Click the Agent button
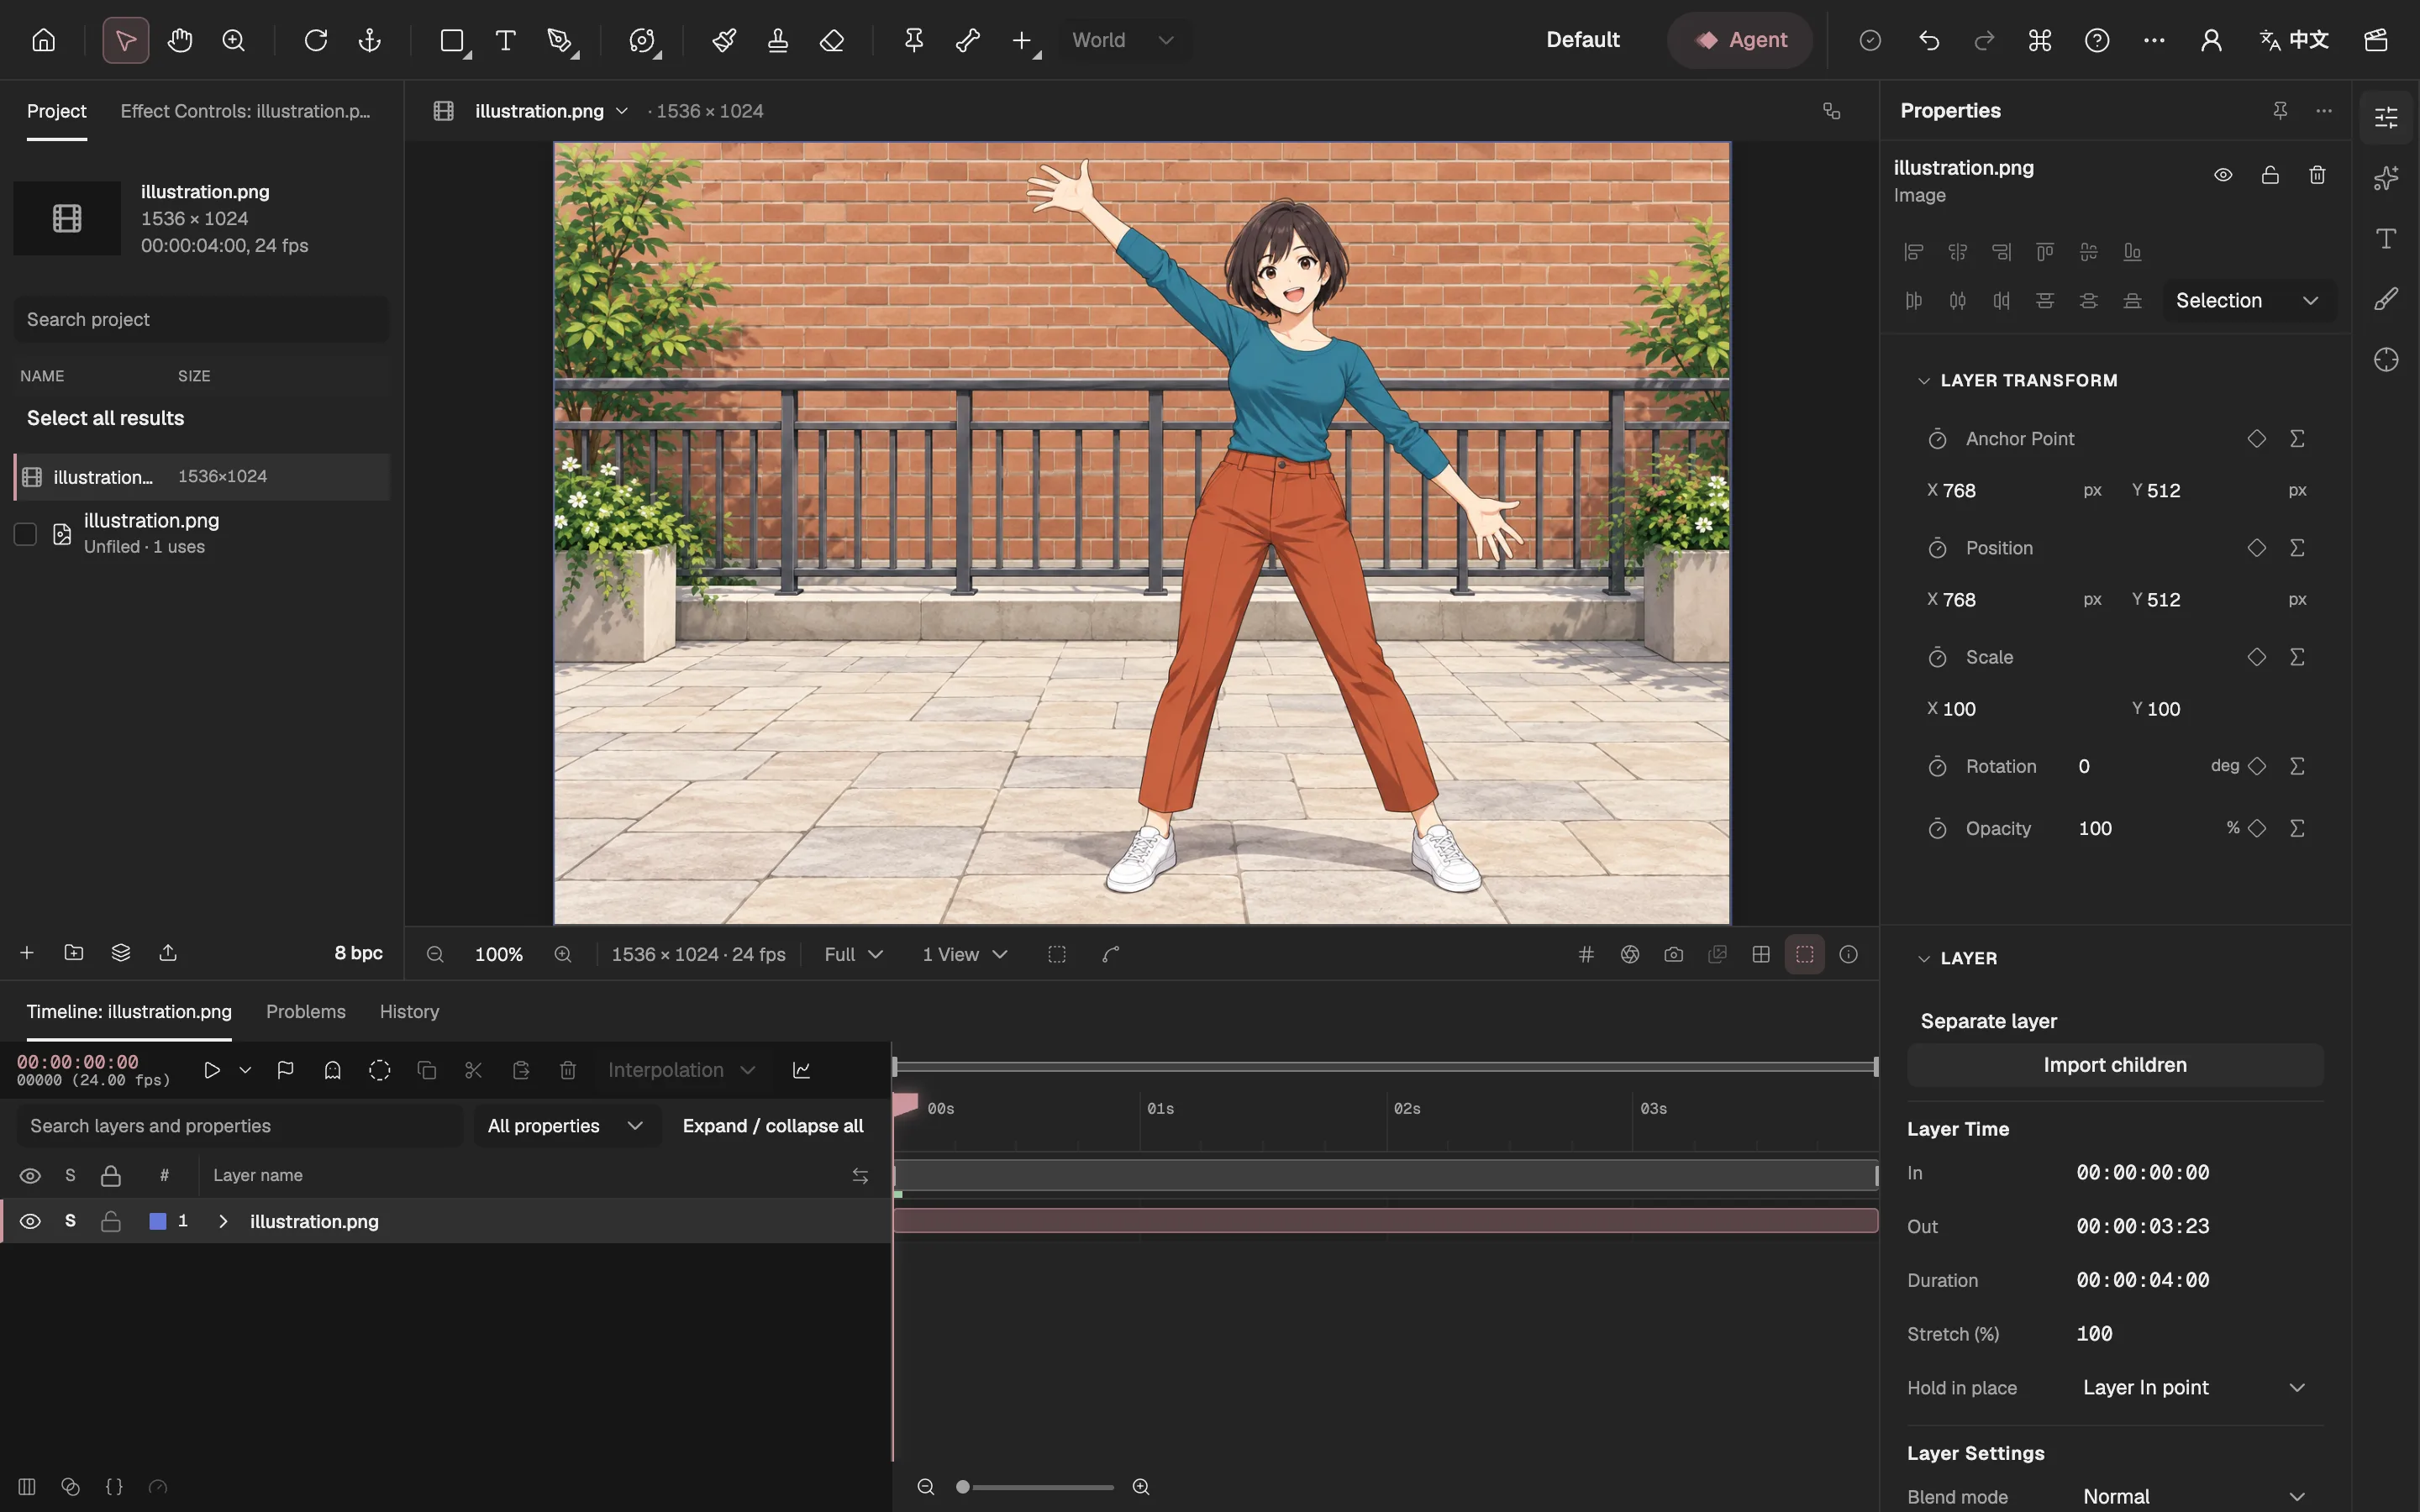The width and height of the screenshot is (2420, 1512). tap(1740, 40)
